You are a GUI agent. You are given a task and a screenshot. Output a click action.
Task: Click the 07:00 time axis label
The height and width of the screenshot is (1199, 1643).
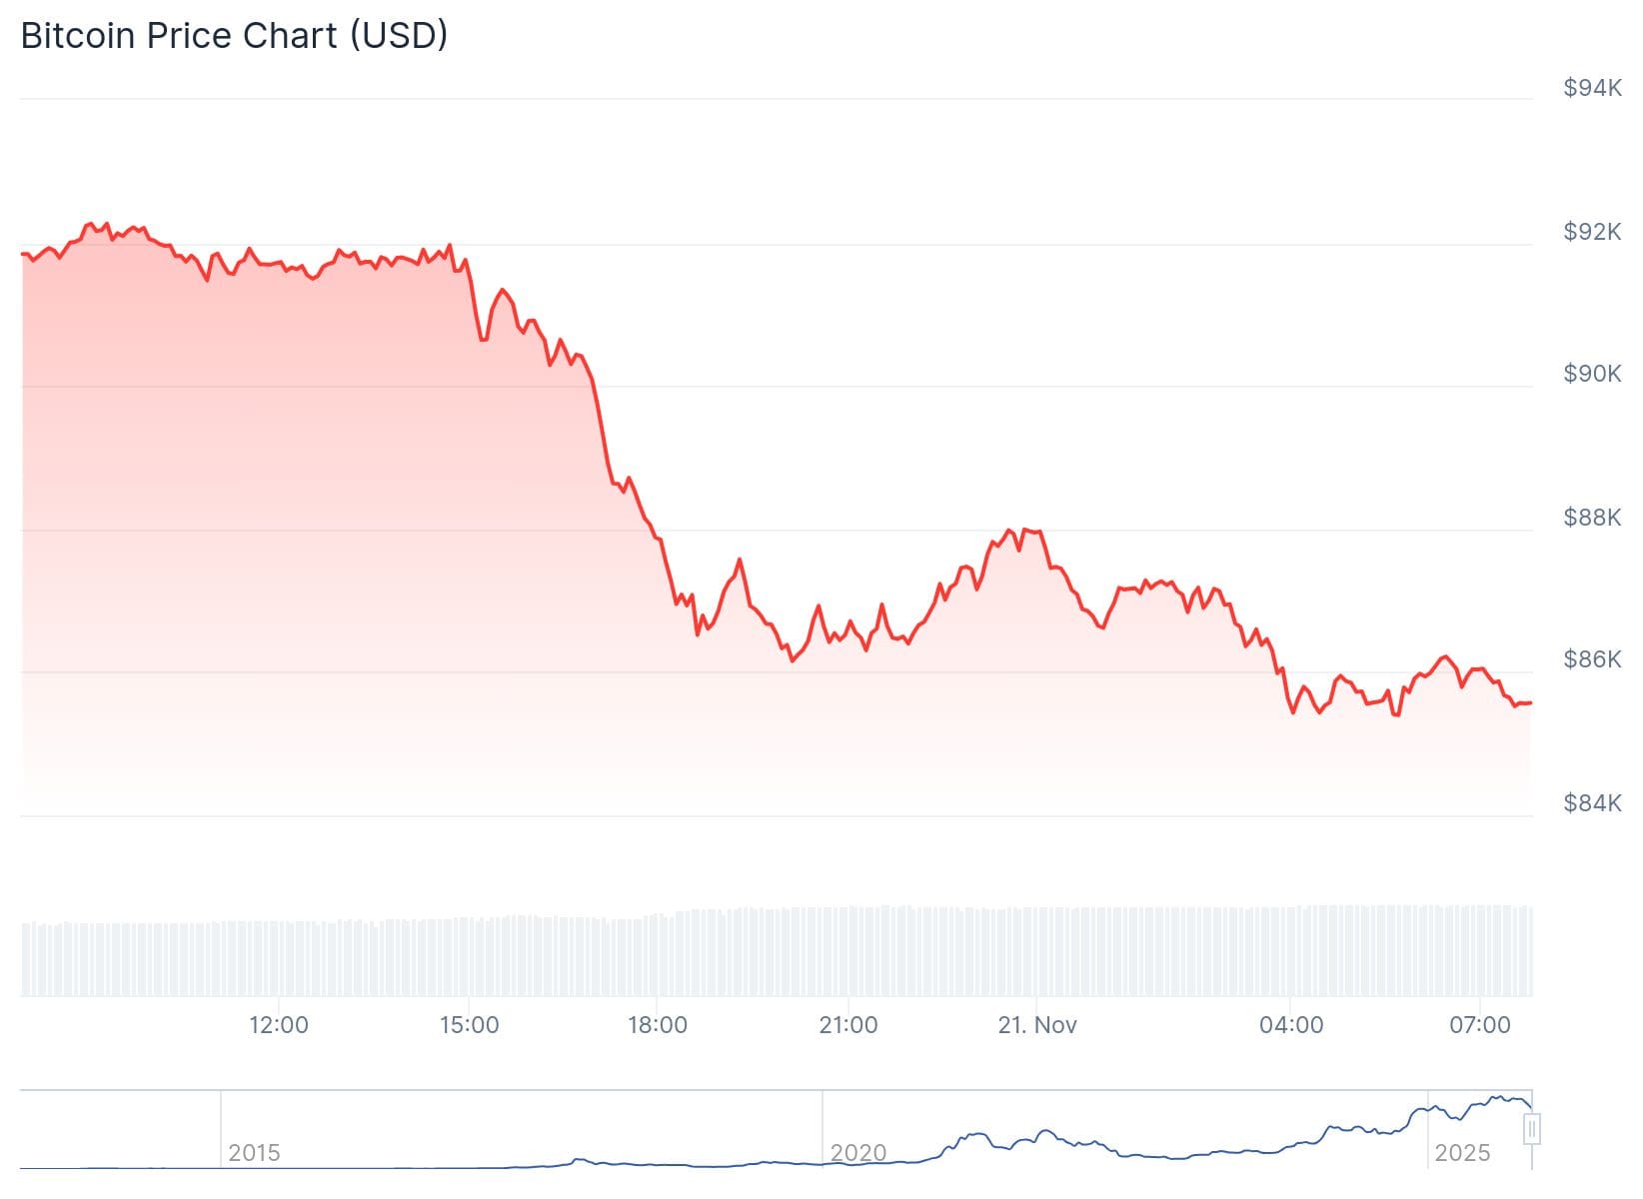[x=1480, y=1025]
